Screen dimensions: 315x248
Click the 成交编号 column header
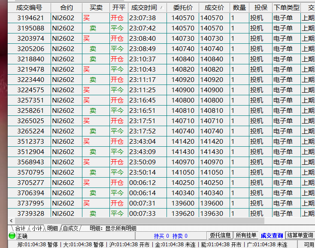click(x=29, y=8)
